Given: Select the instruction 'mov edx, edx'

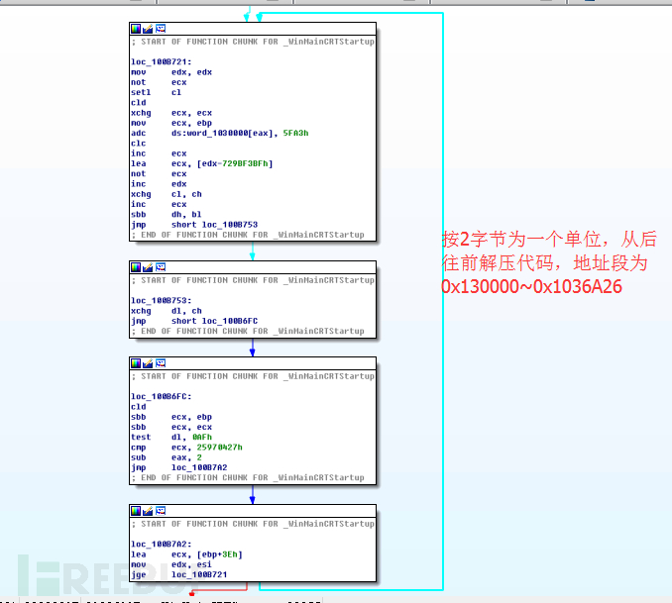Looking at the screenshot, I should click(171, 72).
